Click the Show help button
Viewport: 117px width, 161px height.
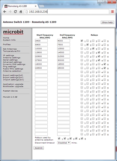107,22
